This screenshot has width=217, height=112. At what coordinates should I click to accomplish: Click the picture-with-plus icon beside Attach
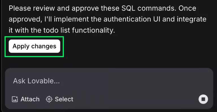click(15, 99)
